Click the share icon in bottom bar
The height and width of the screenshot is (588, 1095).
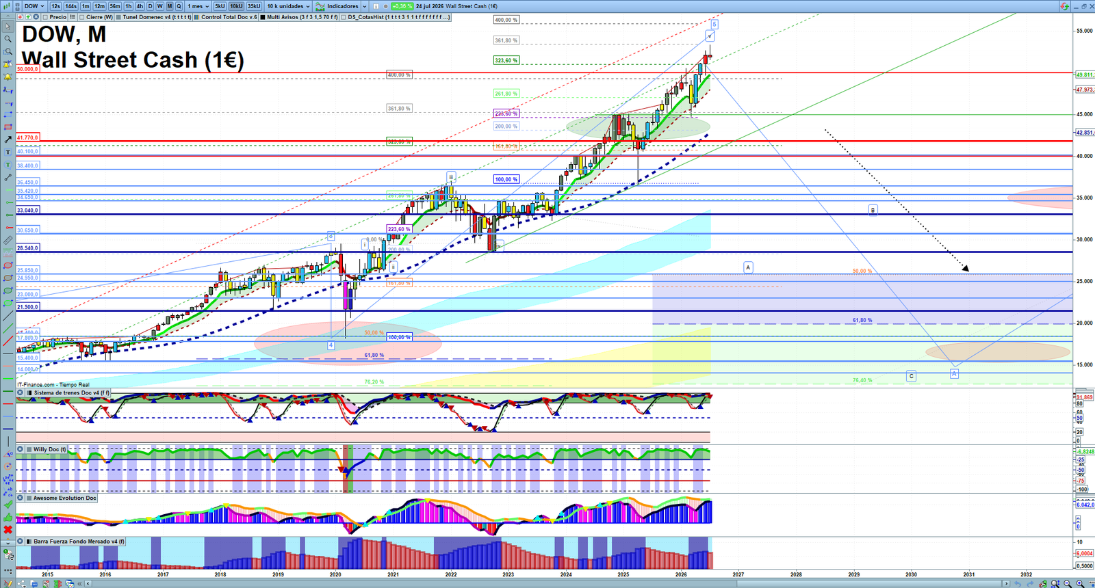(21, 583)
